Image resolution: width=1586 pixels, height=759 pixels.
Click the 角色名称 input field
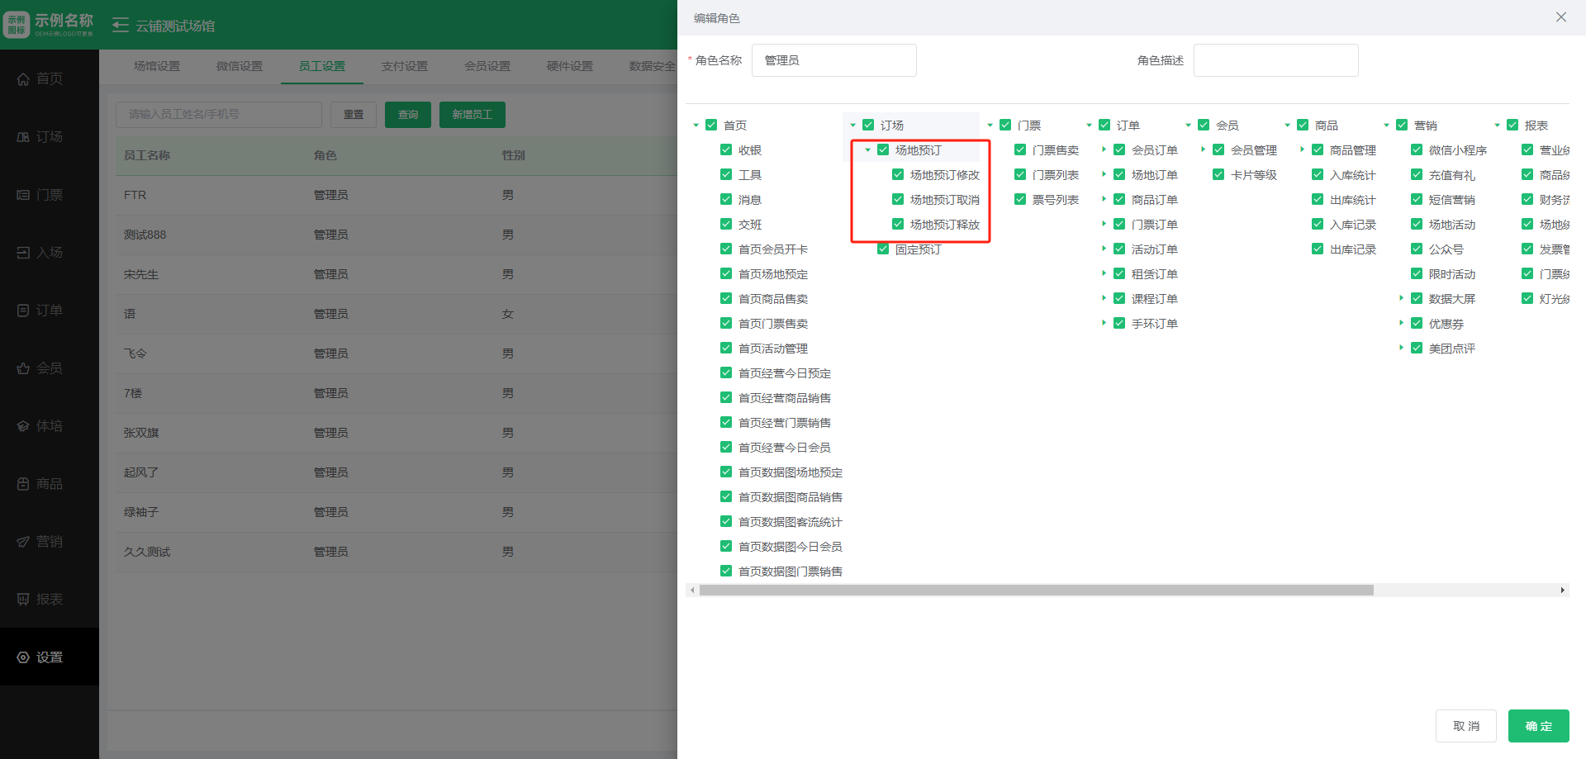point(834,60)
